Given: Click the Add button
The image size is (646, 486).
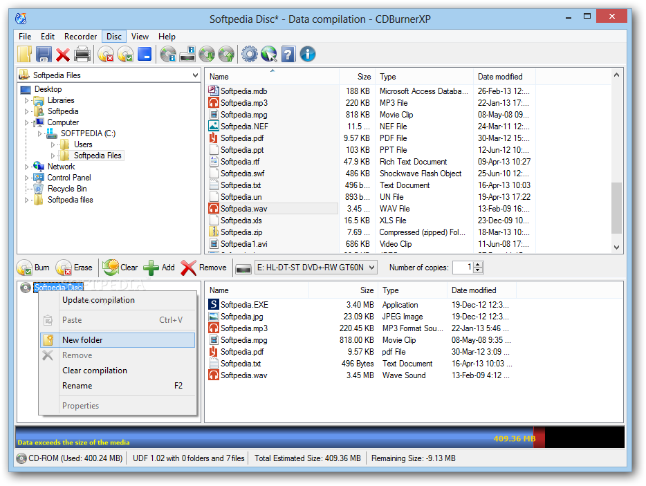Looking at the screenshot, I should [x=159, y=268].
